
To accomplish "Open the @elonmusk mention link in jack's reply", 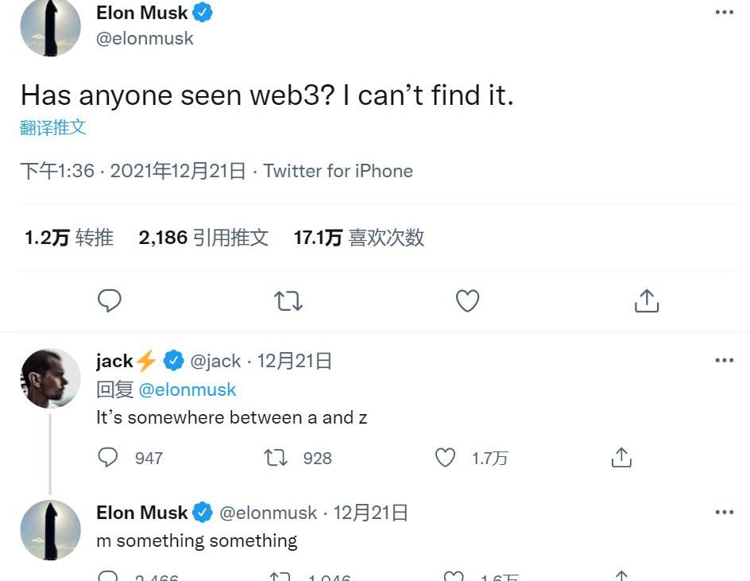I will [187, 389].
